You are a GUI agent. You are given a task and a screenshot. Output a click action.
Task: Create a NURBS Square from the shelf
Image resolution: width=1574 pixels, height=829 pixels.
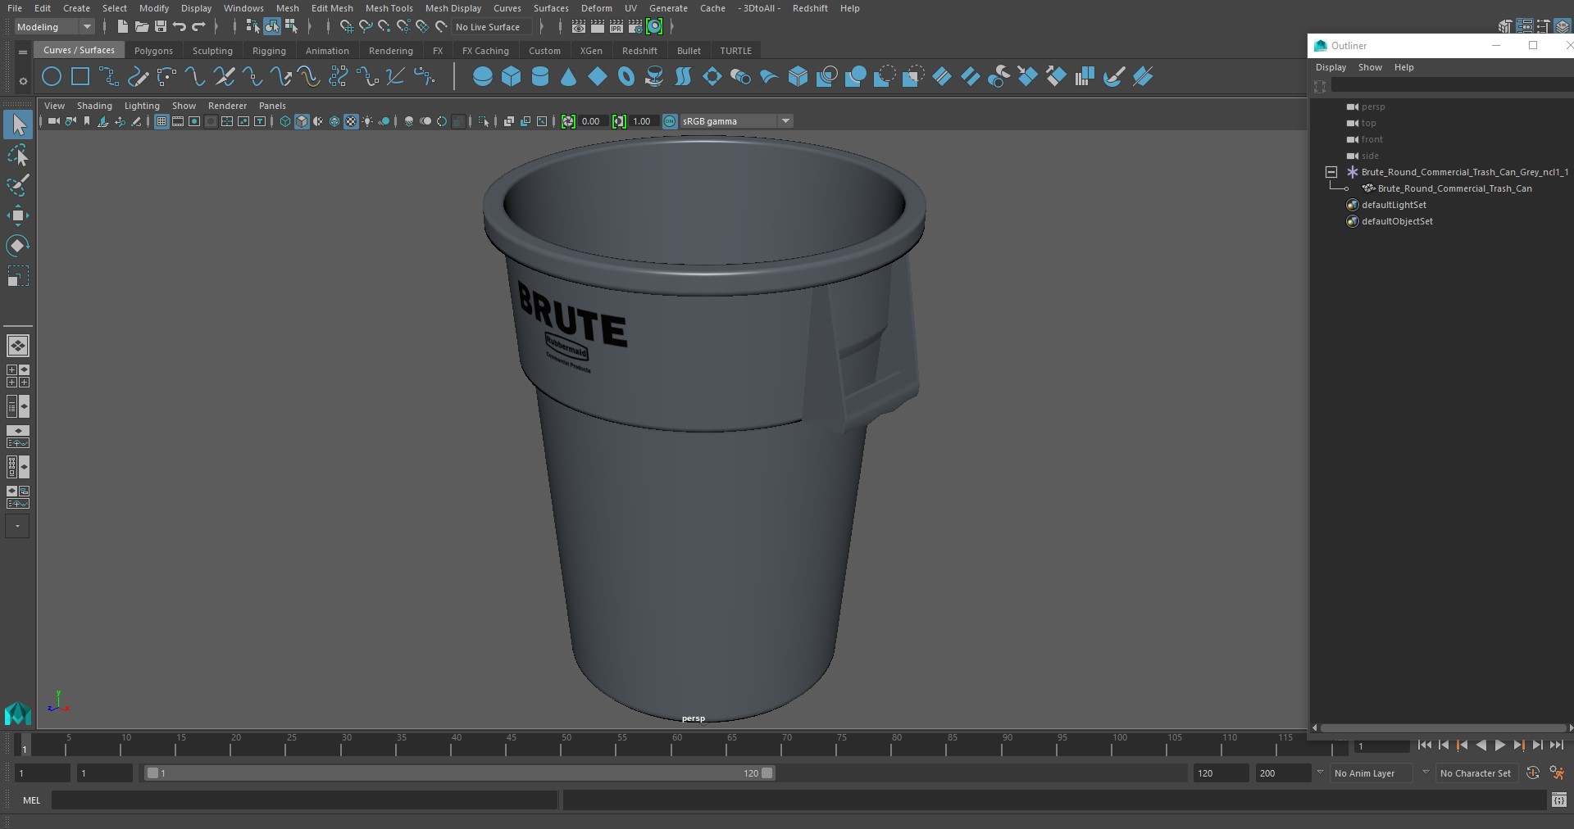(80, 77)
